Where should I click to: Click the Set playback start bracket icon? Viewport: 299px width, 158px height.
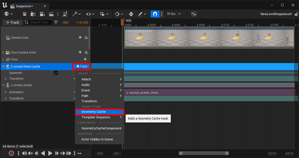coord(18,153)
